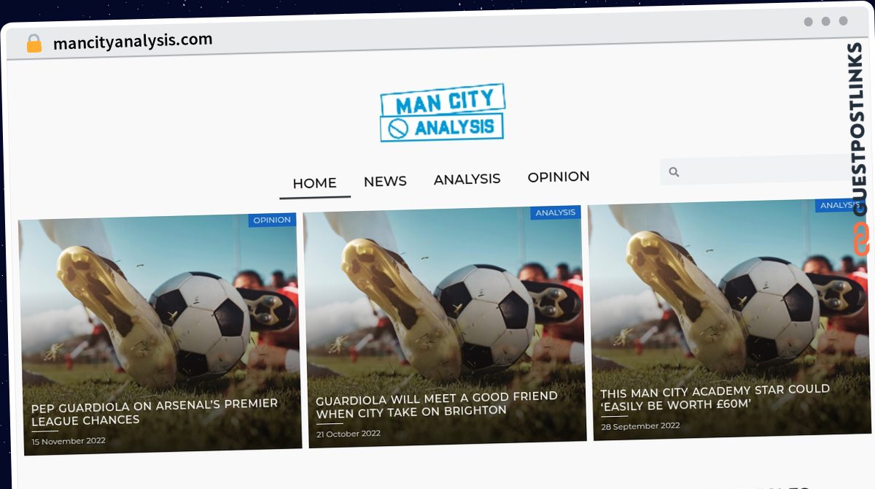Click the Analysis tag on the middle article
The width and height of the screenshot is (875, 489).
(556, 212)
